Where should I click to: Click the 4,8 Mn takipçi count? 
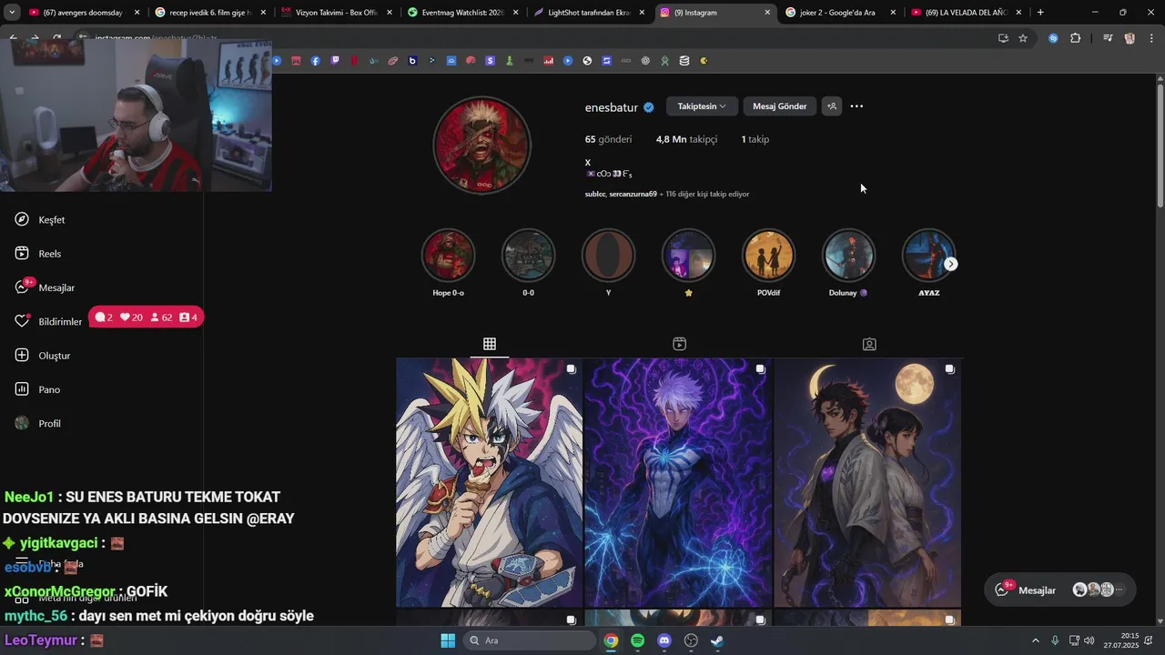point(686,139)
